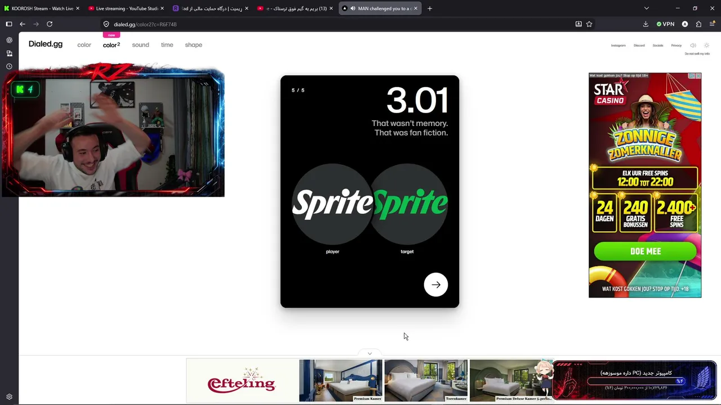Click the Kick favicon on the KOOROSH Stream tab

point(7,8)
